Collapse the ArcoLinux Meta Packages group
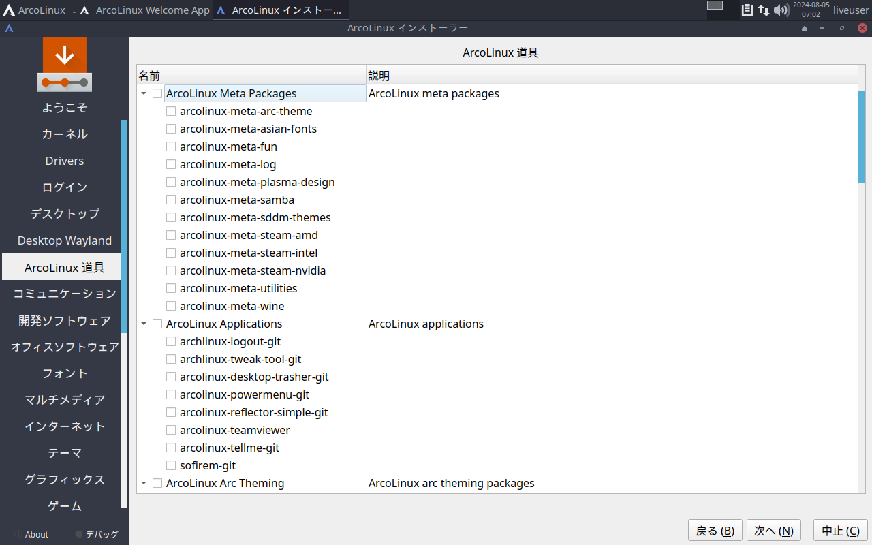872x545 pixels. tap(144, 93)
